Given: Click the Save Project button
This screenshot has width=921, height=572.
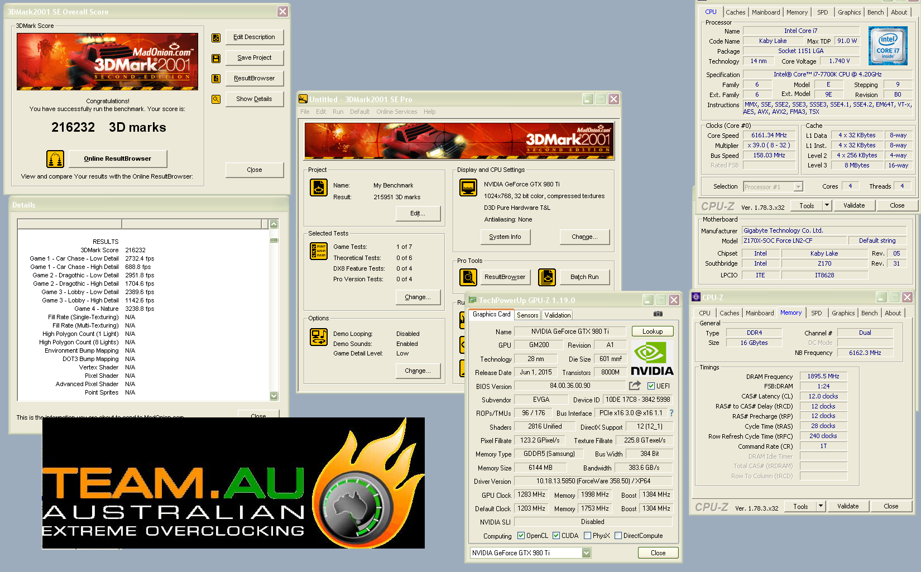Looking at the screenshot, I should [x=254, y=58].
